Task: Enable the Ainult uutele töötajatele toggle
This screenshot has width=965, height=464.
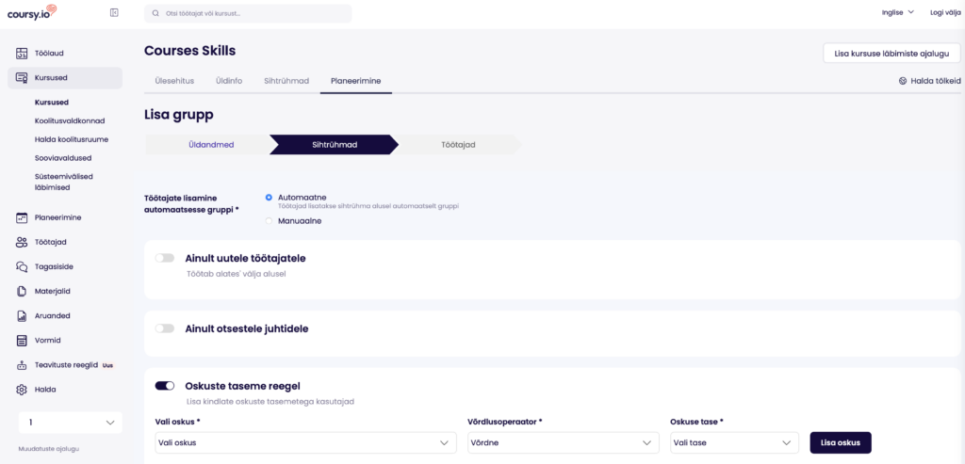Action: [165, 258]
